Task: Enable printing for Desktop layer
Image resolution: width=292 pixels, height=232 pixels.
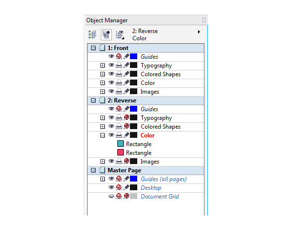Action: point(119,187)
